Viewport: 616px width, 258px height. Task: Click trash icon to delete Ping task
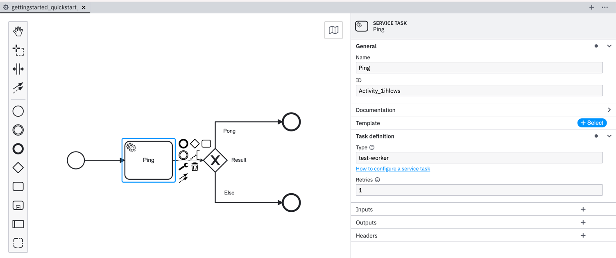(x=195, y=167)
